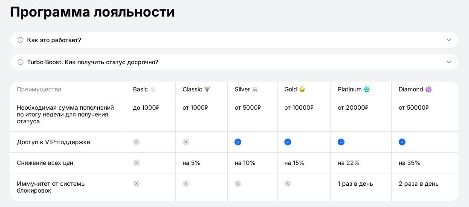Viewport: 469px width, 207px height.
Task: Click Basic's VIP support cross mark
Action: [136, 142]
